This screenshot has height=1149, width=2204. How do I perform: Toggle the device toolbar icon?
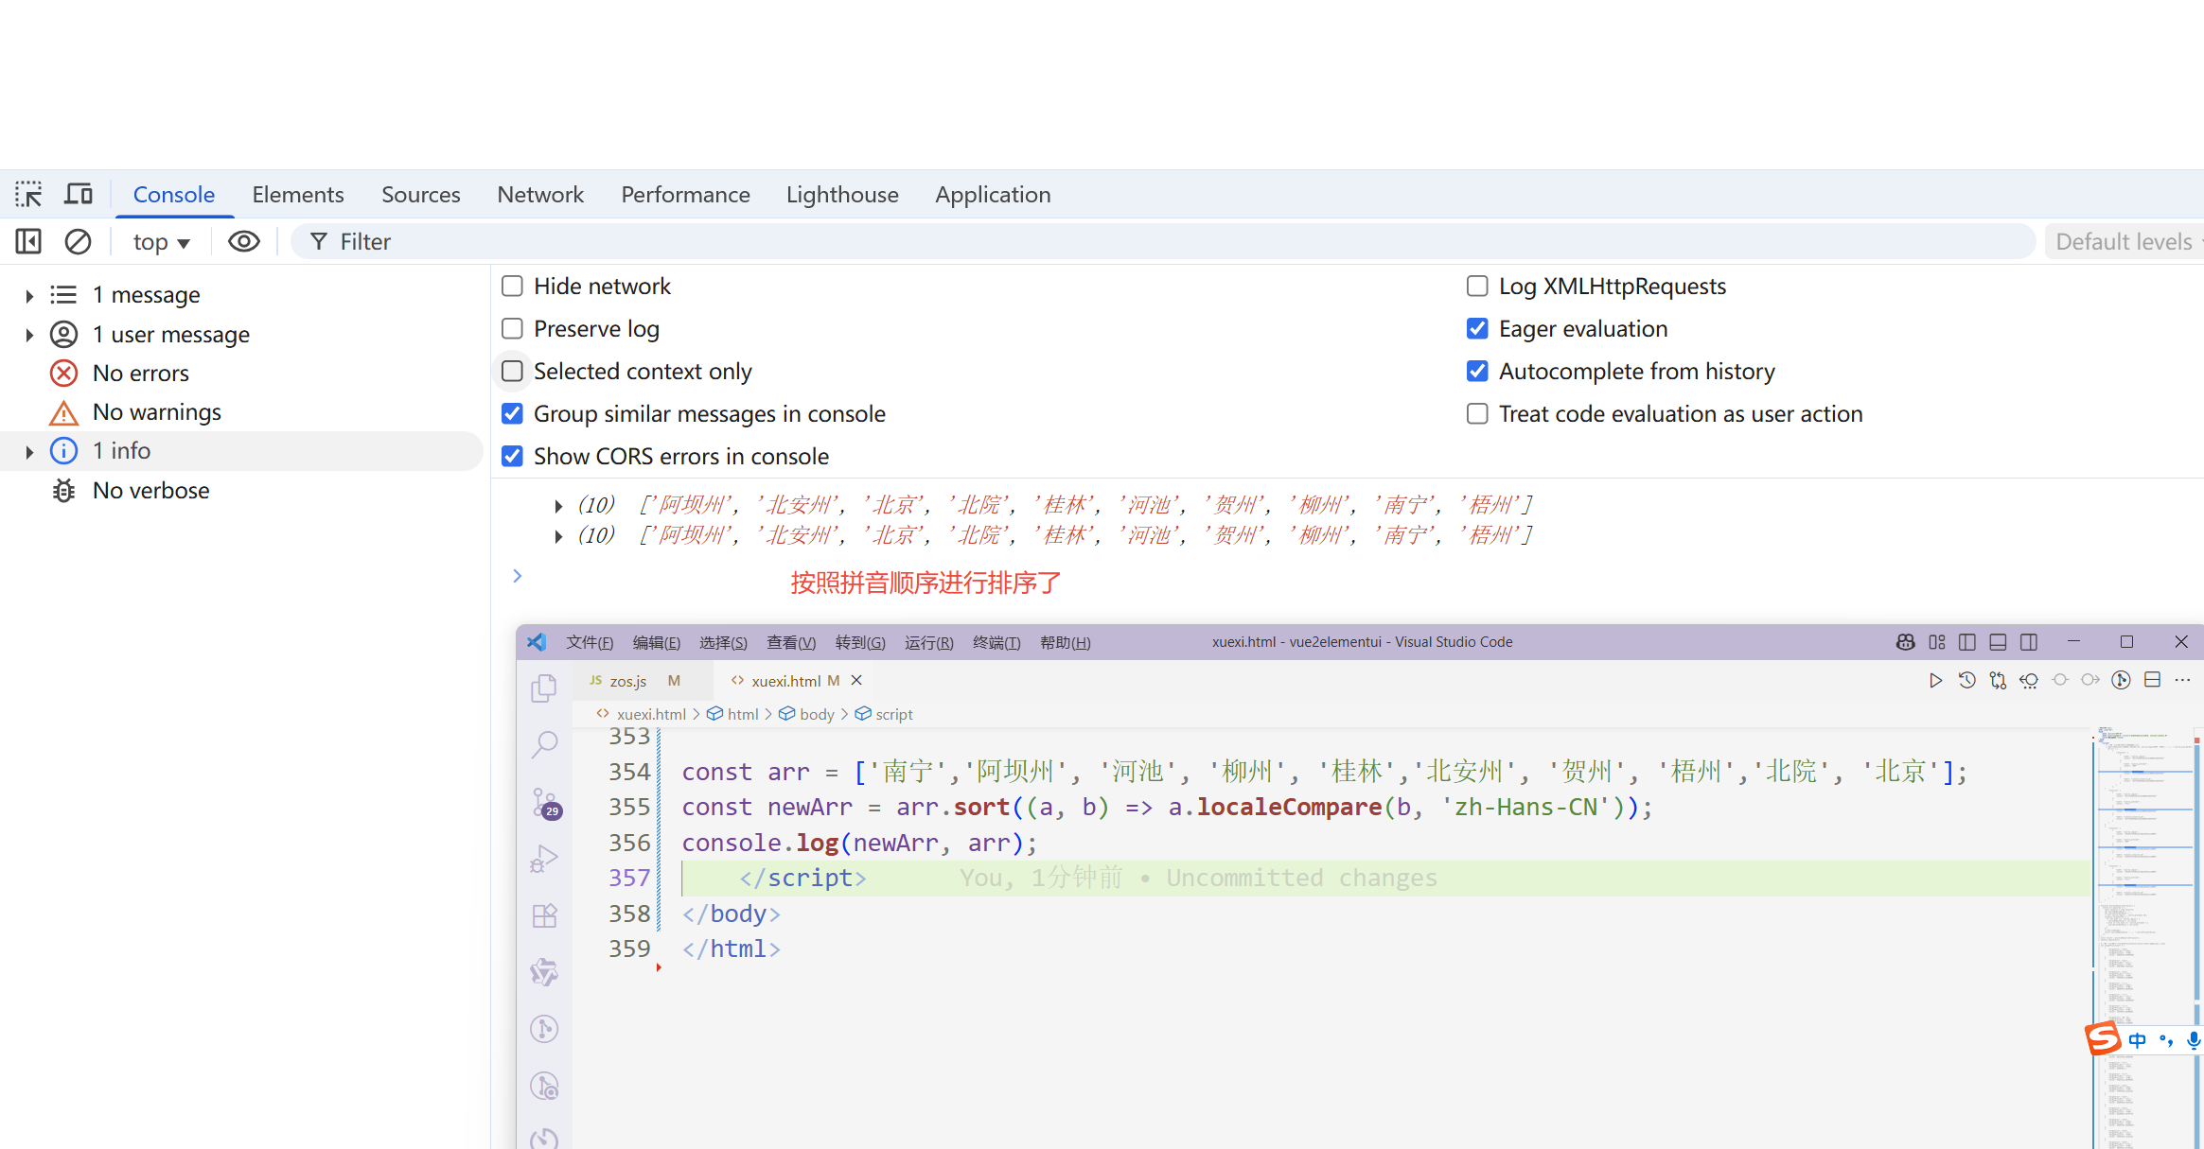point(79,195)
